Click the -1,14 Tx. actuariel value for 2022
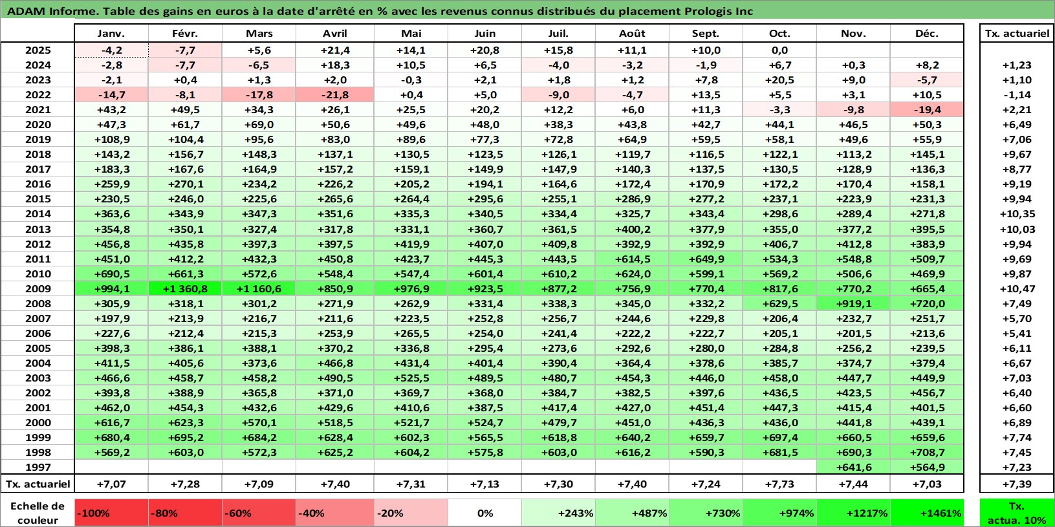1055x527 pixels. pyautogui.click(x=1017, y=95)
